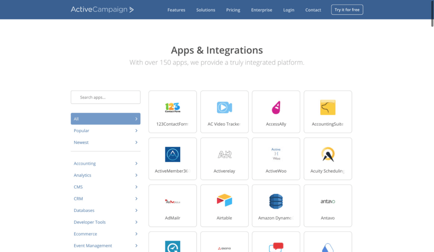
Task: Click the Accounting chevron arrow
Action: 136,163
